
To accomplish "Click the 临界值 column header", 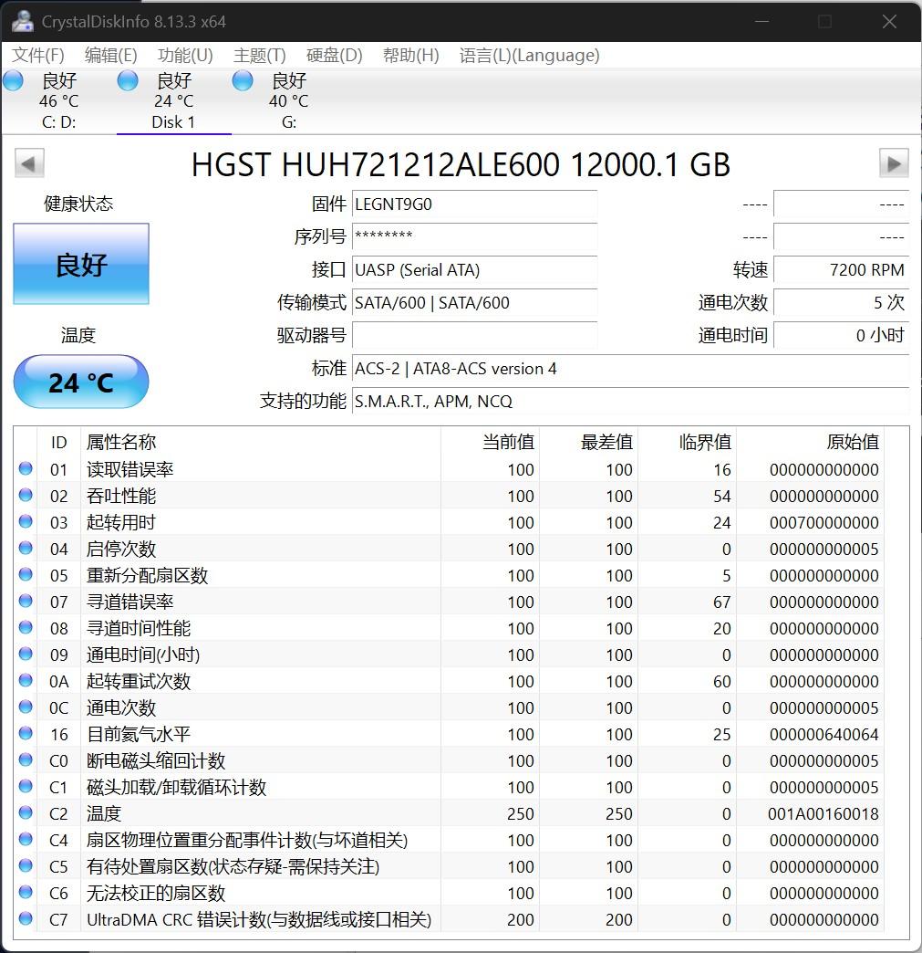I will tap(687, 442).
